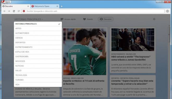
Task: Choose the Tecnología category
Action: (x=38, y=75)
